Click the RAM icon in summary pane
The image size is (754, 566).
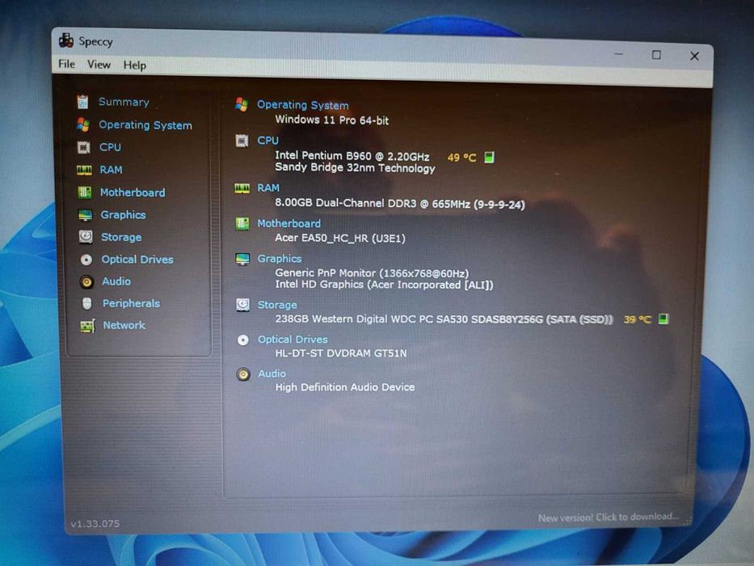(x=242, y=188)
